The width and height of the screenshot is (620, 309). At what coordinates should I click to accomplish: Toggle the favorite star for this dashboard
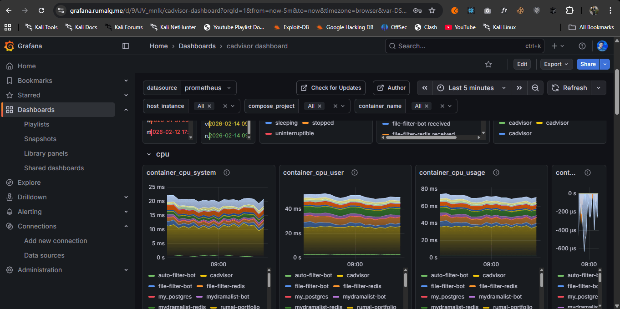coord(488,64)
